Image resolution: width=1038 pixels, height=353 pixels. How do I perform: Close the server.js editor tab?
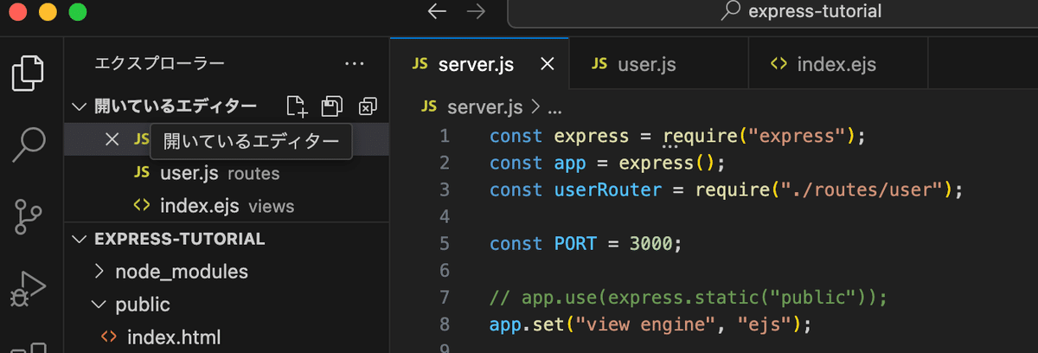(x=548, y=63)
